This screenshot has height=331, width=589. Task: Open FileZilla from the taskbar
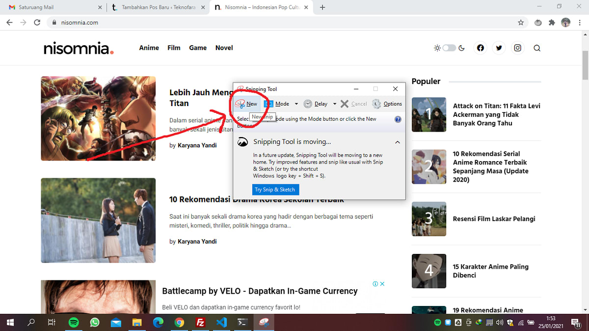200,323
